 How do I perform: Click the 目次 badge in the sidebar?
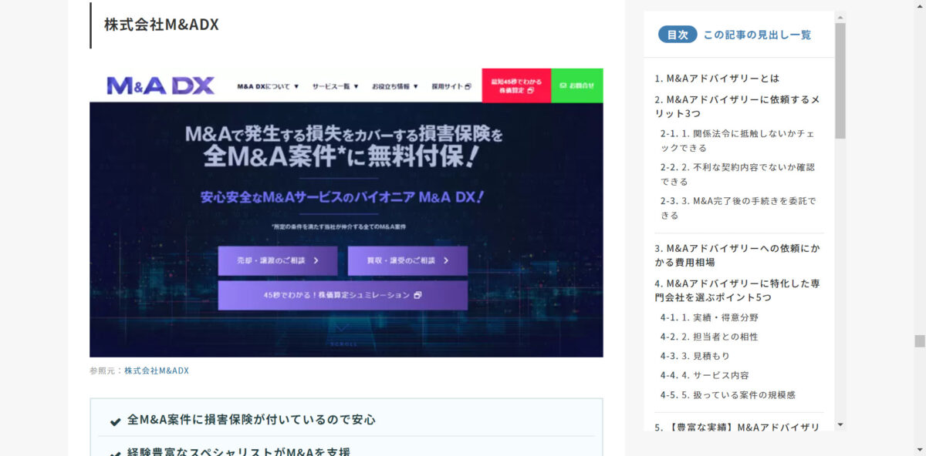[678, 35]
